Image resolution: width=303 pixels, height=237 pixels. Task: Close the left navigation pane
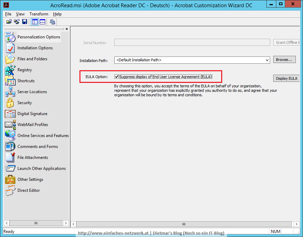click(x=67, y=29)
